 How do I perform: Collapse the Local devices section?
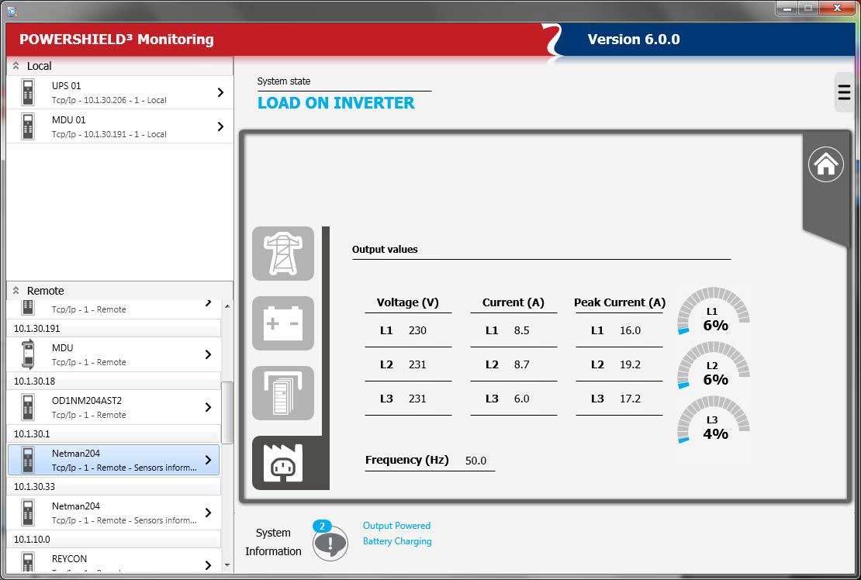[x=16, y=67]
